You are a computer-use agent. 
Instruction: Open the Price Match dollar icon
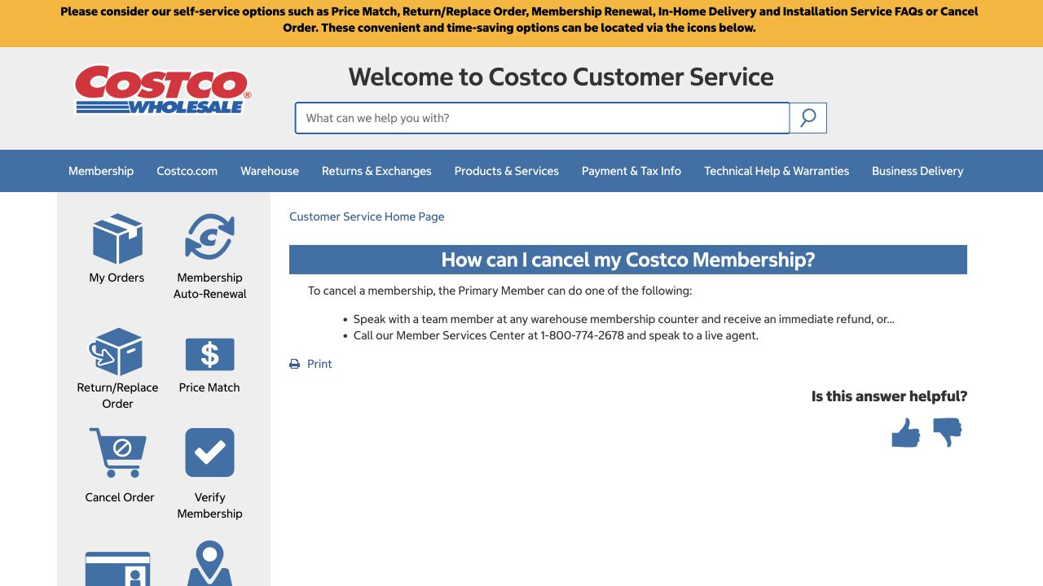pyautogui.click(x=209, y=354)
